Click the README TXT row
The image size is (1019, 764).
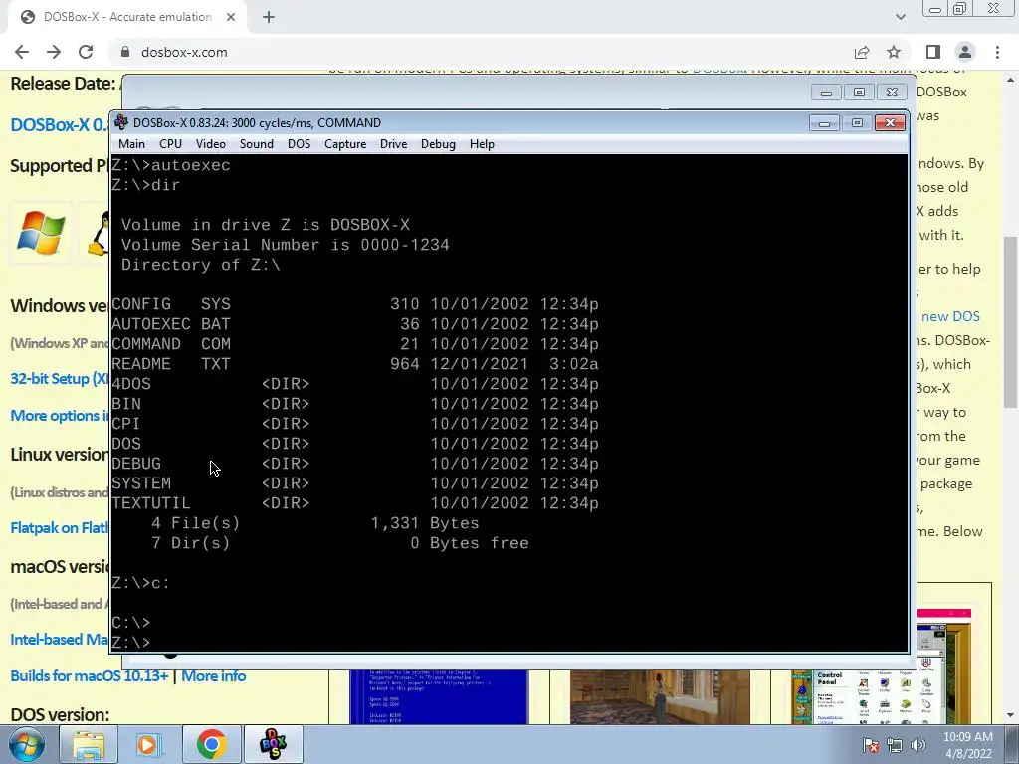355,364
